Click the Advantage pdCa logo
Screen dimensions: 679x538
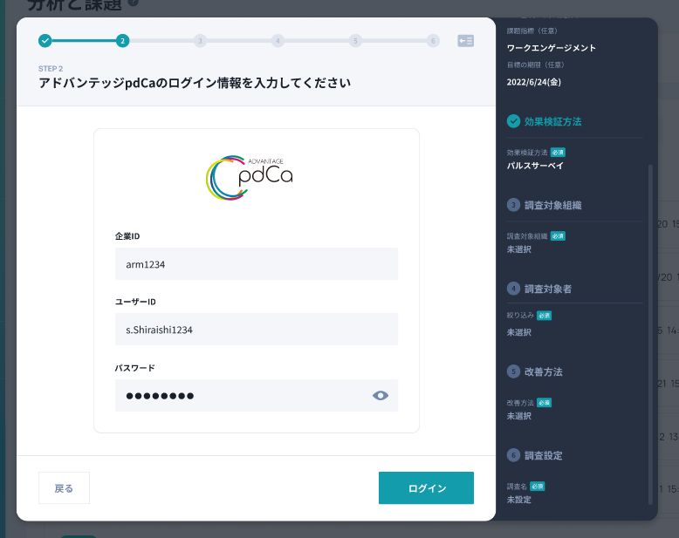click(x=250, y=177)
